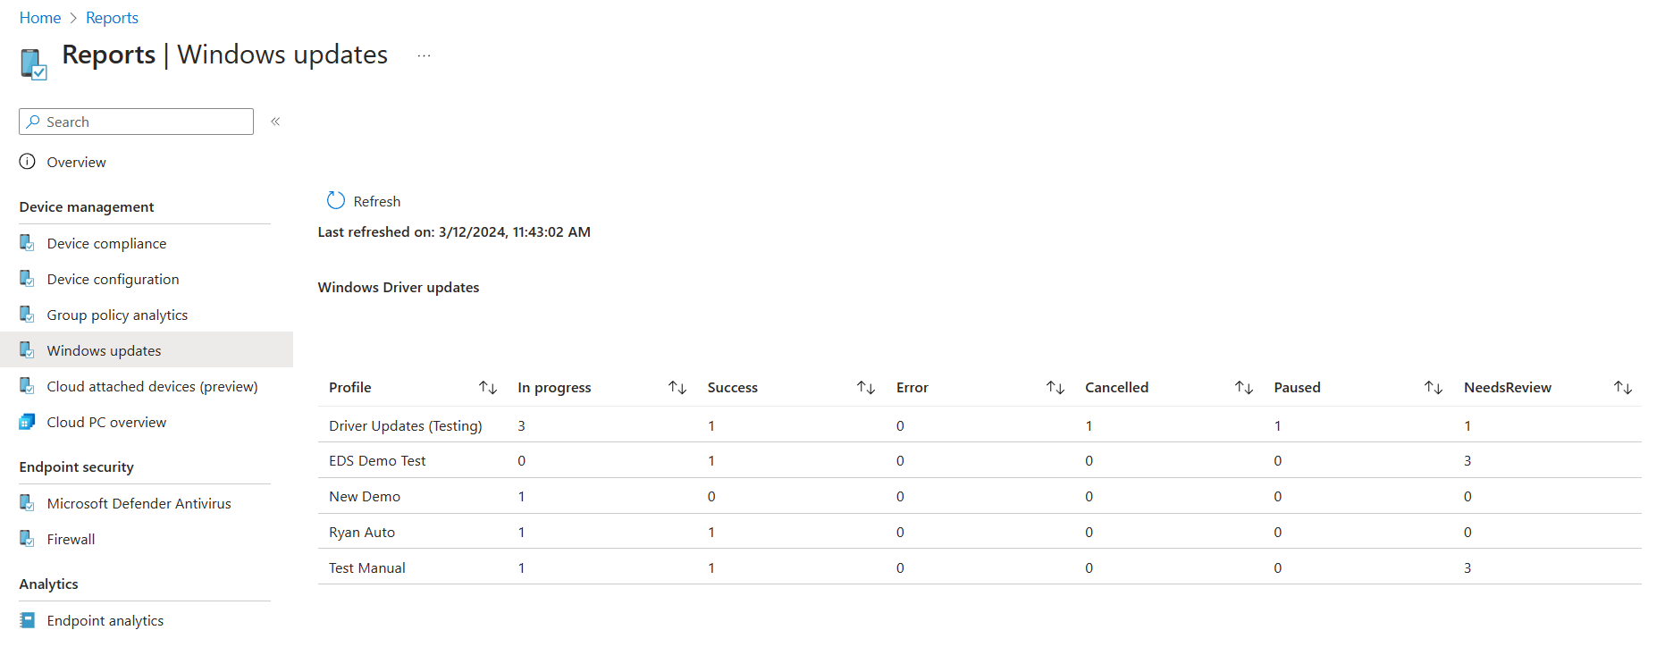Toggle sorting on the NeedsReview column

click(1622, 387)
